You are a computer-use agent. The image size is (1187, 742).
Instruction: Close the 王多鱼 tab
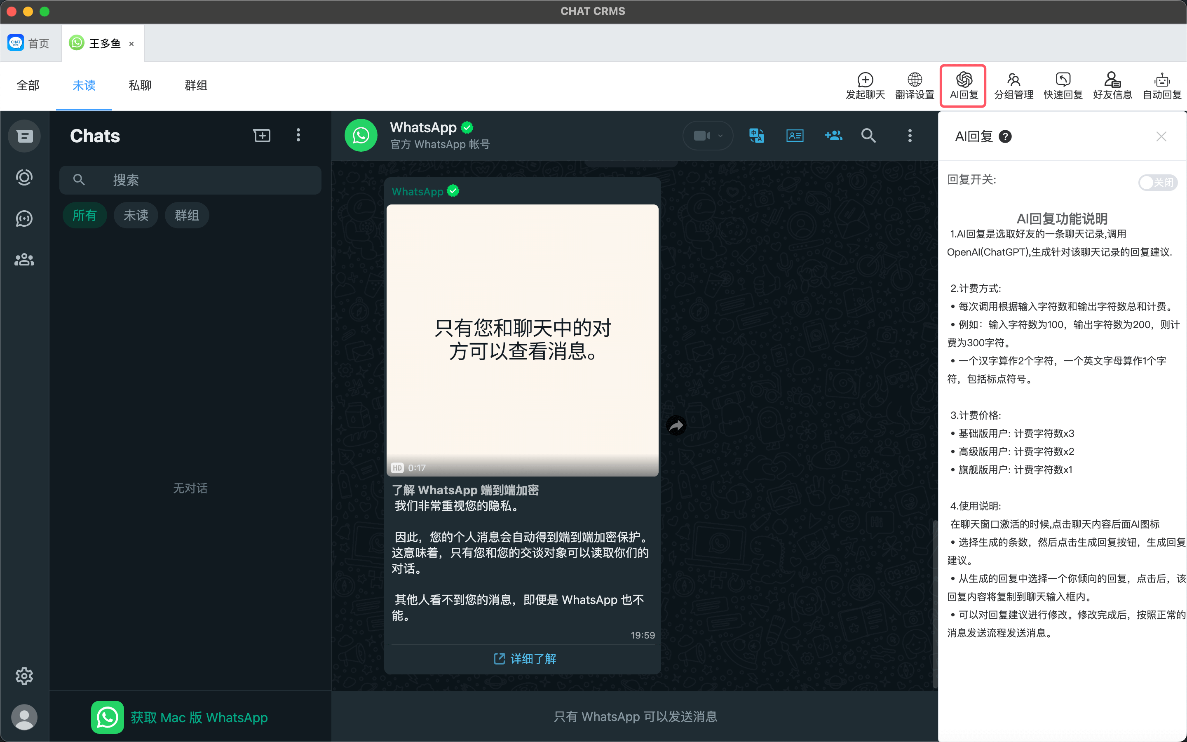131,44
